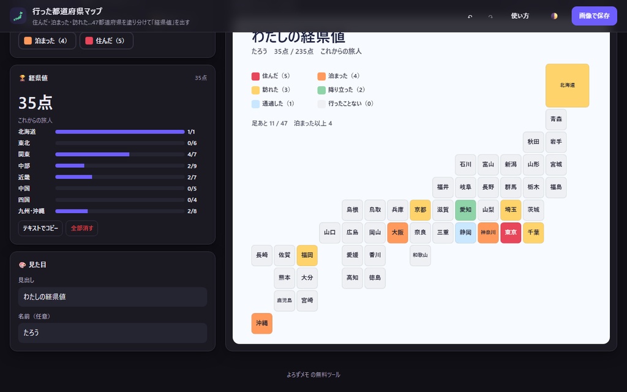This screenshot has width=627, height=392.
Task: Click the 見出し input field
Action: coord(113,297)
